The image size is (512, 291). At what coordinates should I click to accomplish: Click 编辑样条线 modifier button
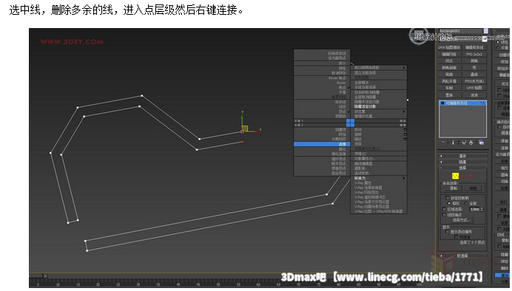click(x=474, y=47)
